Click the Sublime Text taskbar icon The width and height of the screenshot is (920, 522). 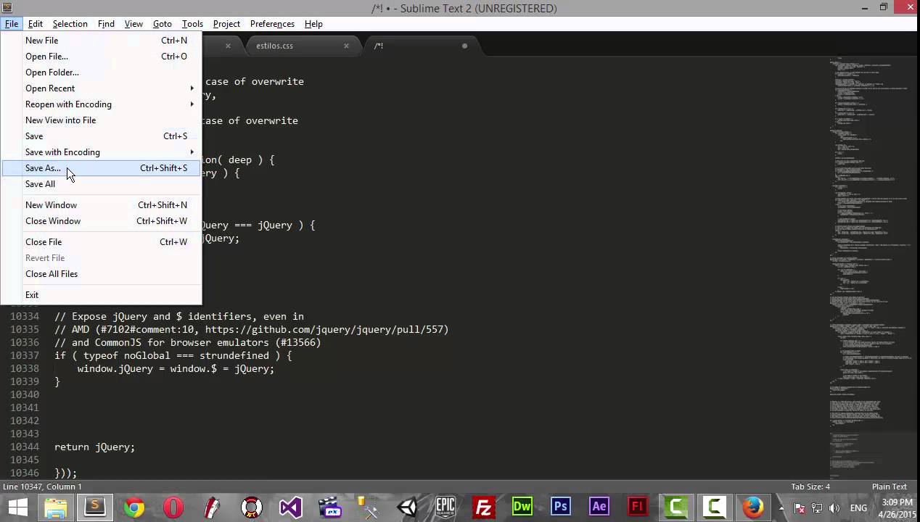(94, 507)
